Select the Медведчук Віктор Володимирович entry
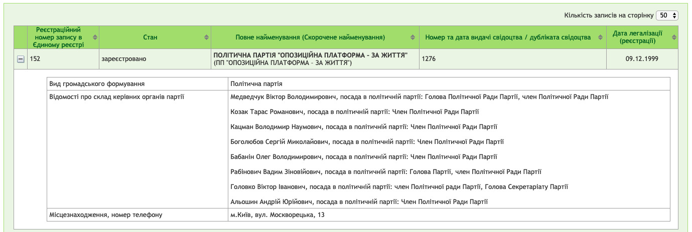 coord(419,96)
